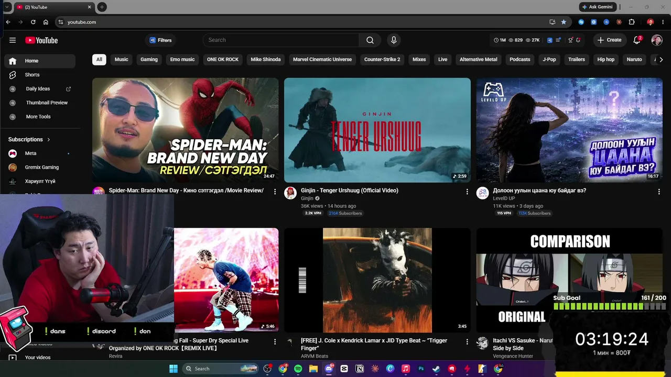Click the Ask Gemini button
Image resolution: width=671 pixels, height=377 pixels.
click(x=597, y=7)
